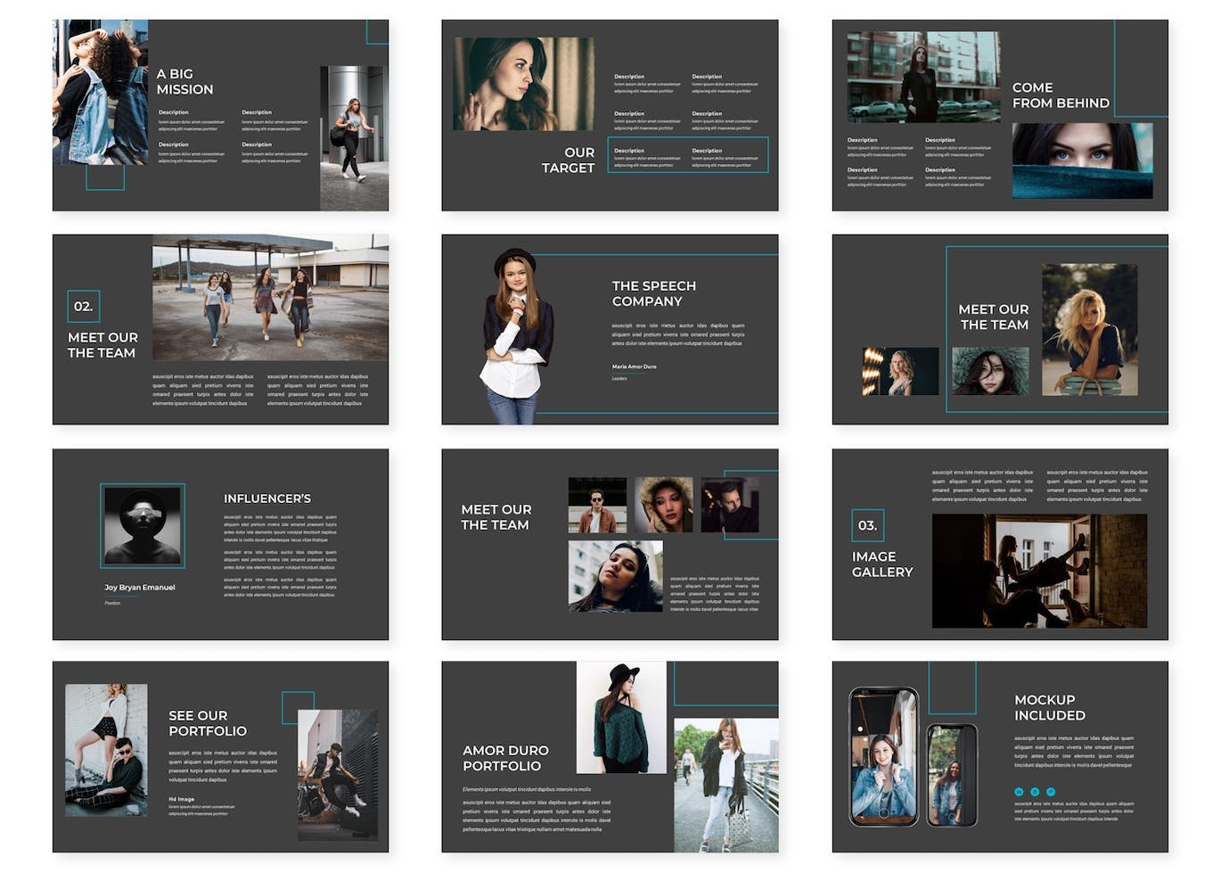This screenshot has height=873, width=1221.
Task: Click the Instagram icon on the Mockup slide
Action: [1035, 791]
